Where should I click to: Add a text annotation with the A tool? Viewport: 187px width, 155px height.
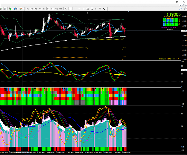tap(96, 9)
